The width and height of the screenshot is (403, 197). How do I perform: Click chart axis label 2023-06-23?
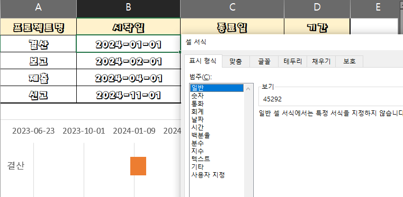pos(33,131)
